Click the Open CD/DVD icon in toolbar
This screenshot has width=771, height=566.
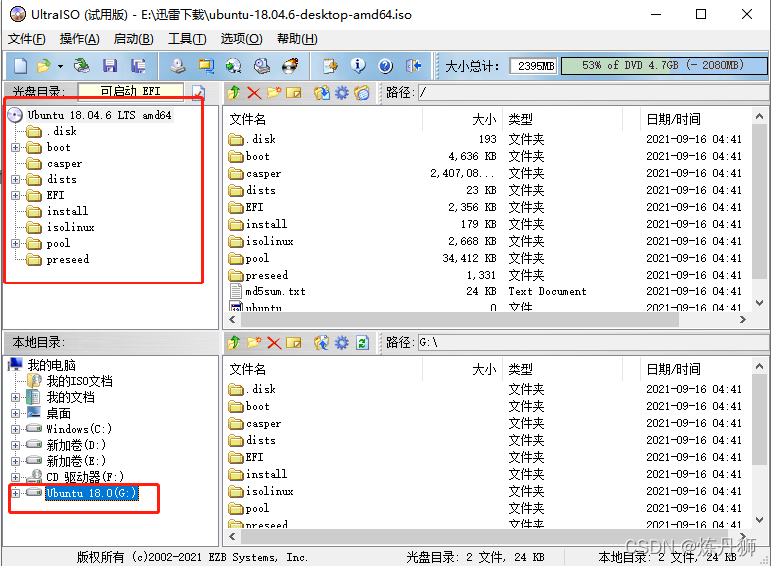(x=82, y=66)
